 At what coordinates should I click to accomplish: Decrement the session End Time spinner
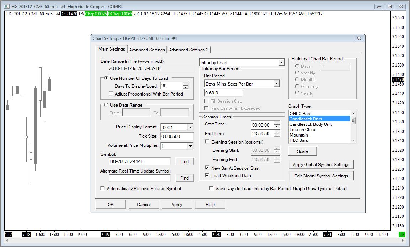277,135
